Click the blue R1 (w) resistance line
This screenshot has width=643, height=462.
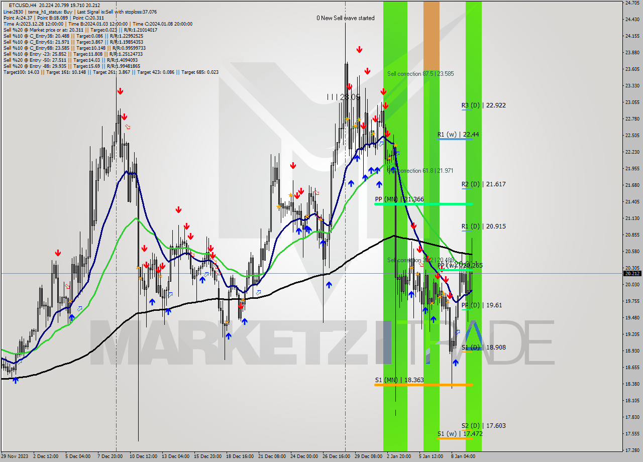coord(455,139)
